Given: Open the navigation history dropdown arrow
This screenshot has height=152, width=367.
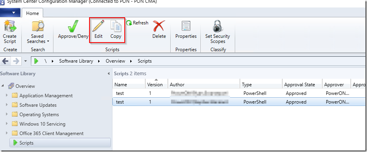Looking at the screenshot, I should point(26,61).
